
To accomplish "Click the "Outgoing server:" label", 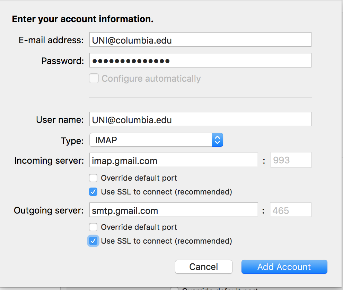I will (49, 210).
